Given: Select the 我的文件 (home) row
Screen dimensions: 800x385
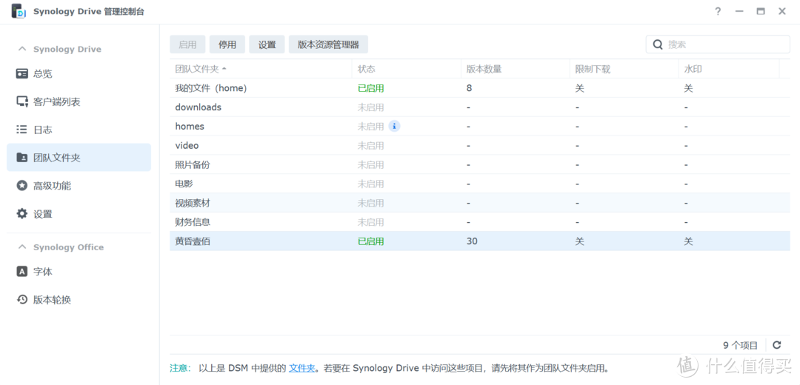Looking at the screenshot, I should click(479, 88).
